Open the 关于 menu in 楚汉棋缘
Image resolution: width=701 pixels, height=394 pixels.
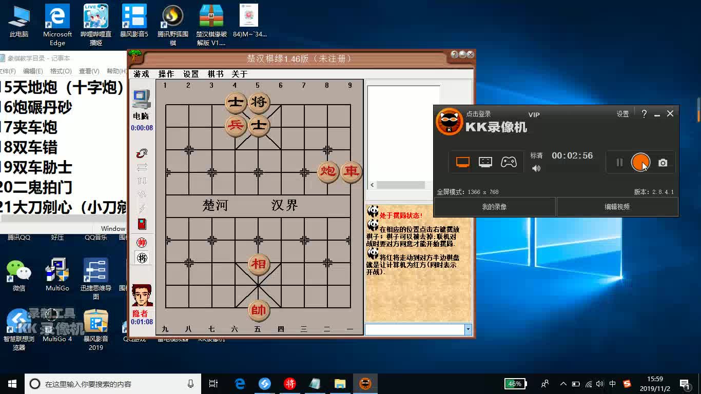tap(240, 74)
